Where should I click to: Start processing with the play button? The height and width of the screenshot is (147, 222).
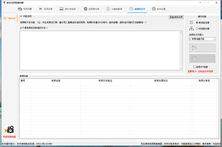(x=202, y=48)
